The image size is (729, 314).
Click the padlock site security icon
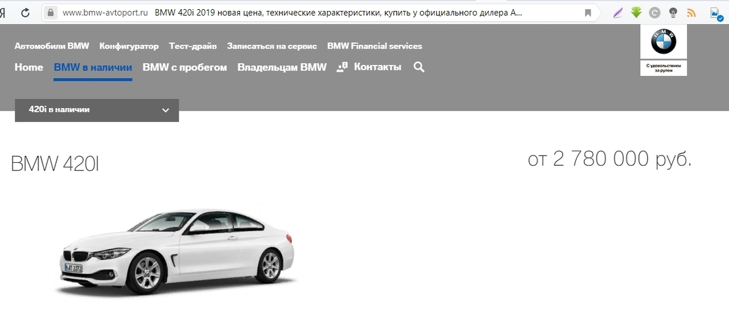point(50,12)
